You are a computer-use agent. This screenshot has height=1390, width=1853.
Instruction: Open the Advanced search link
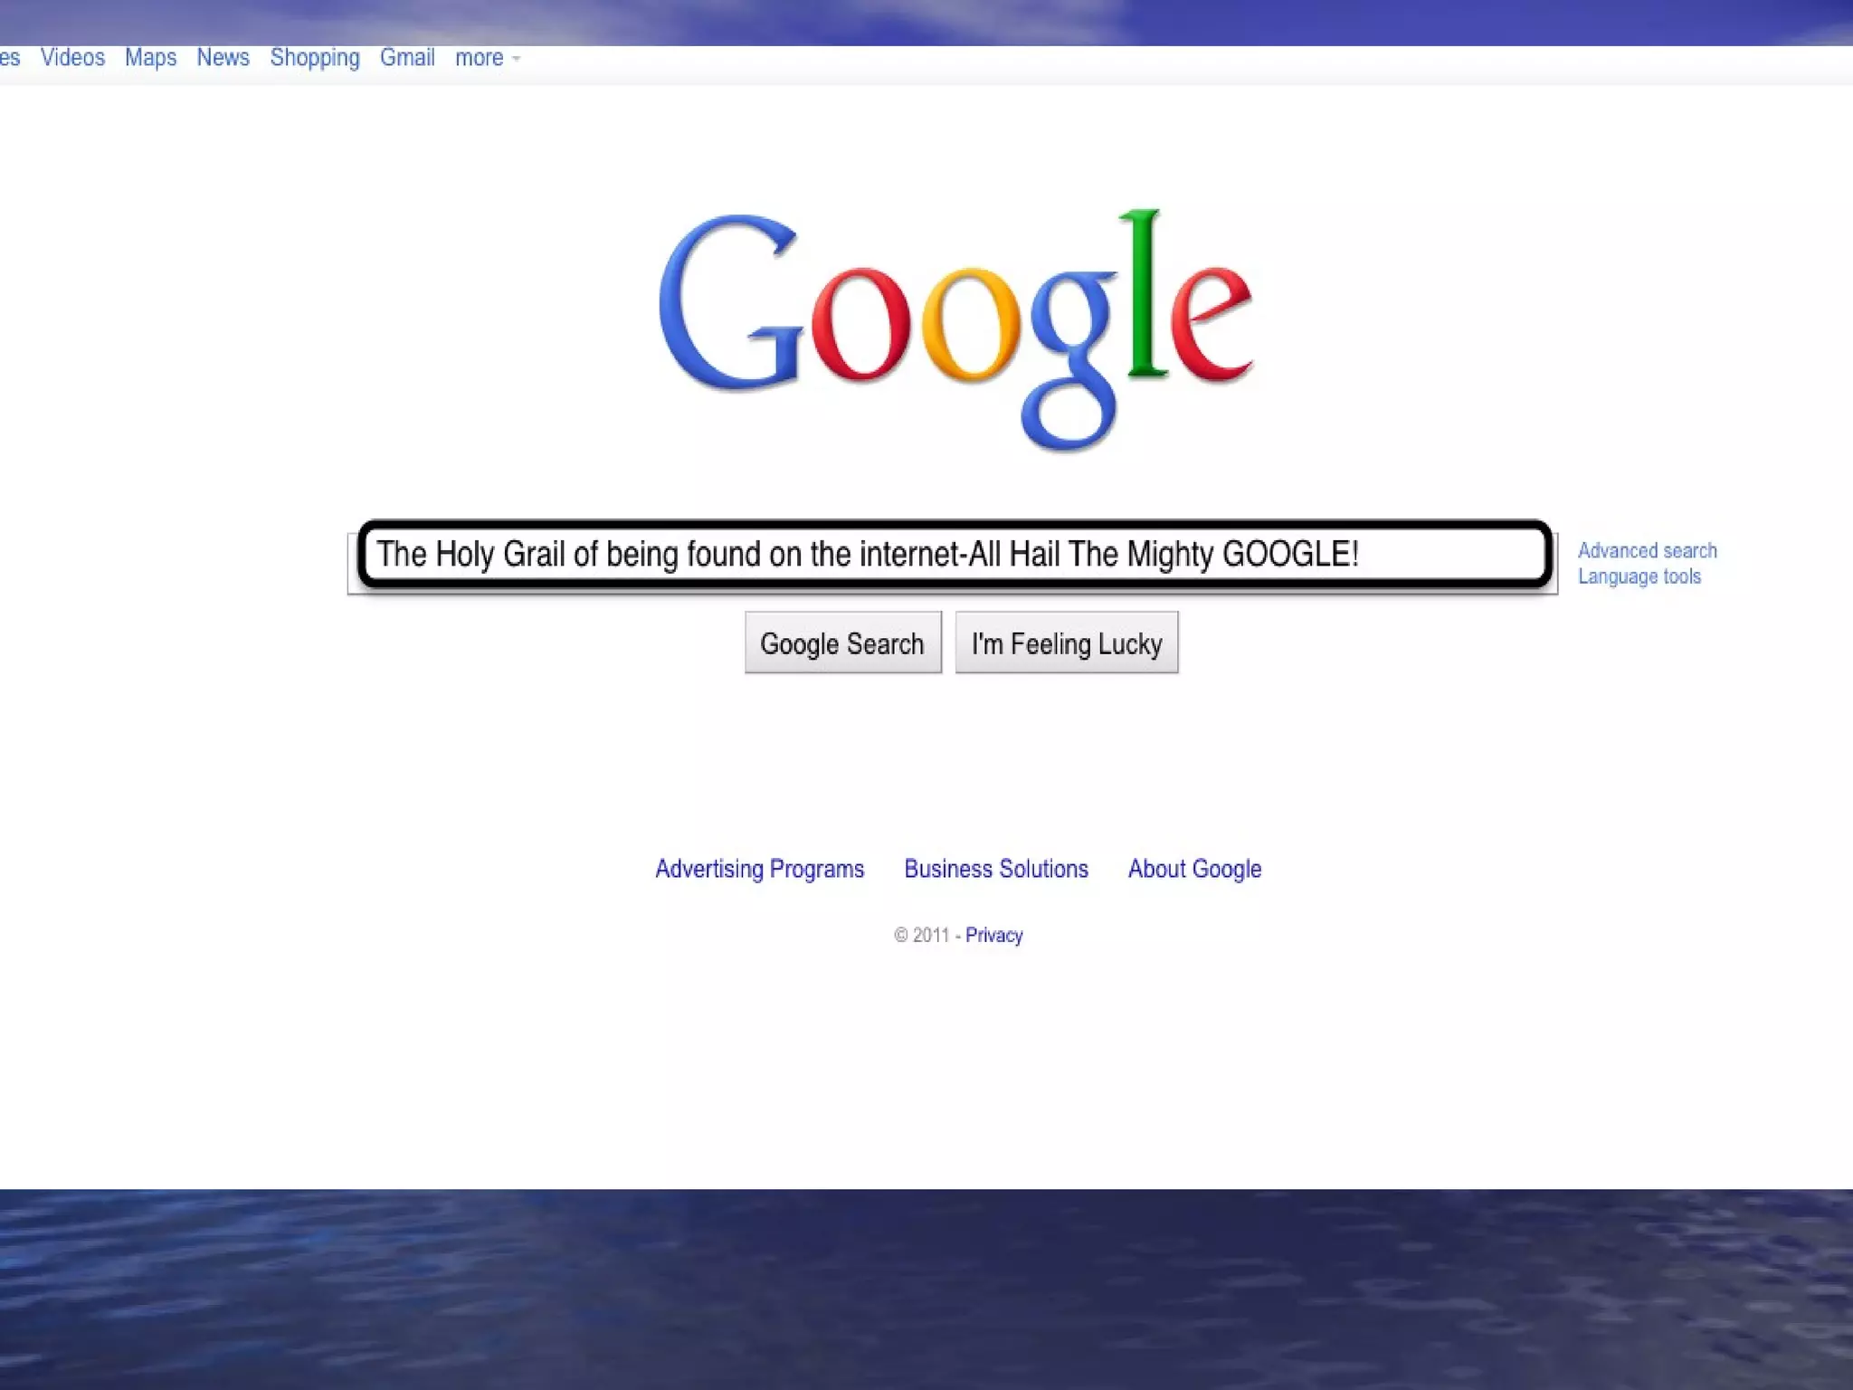pyautogui.click(x=1647, y=550)
